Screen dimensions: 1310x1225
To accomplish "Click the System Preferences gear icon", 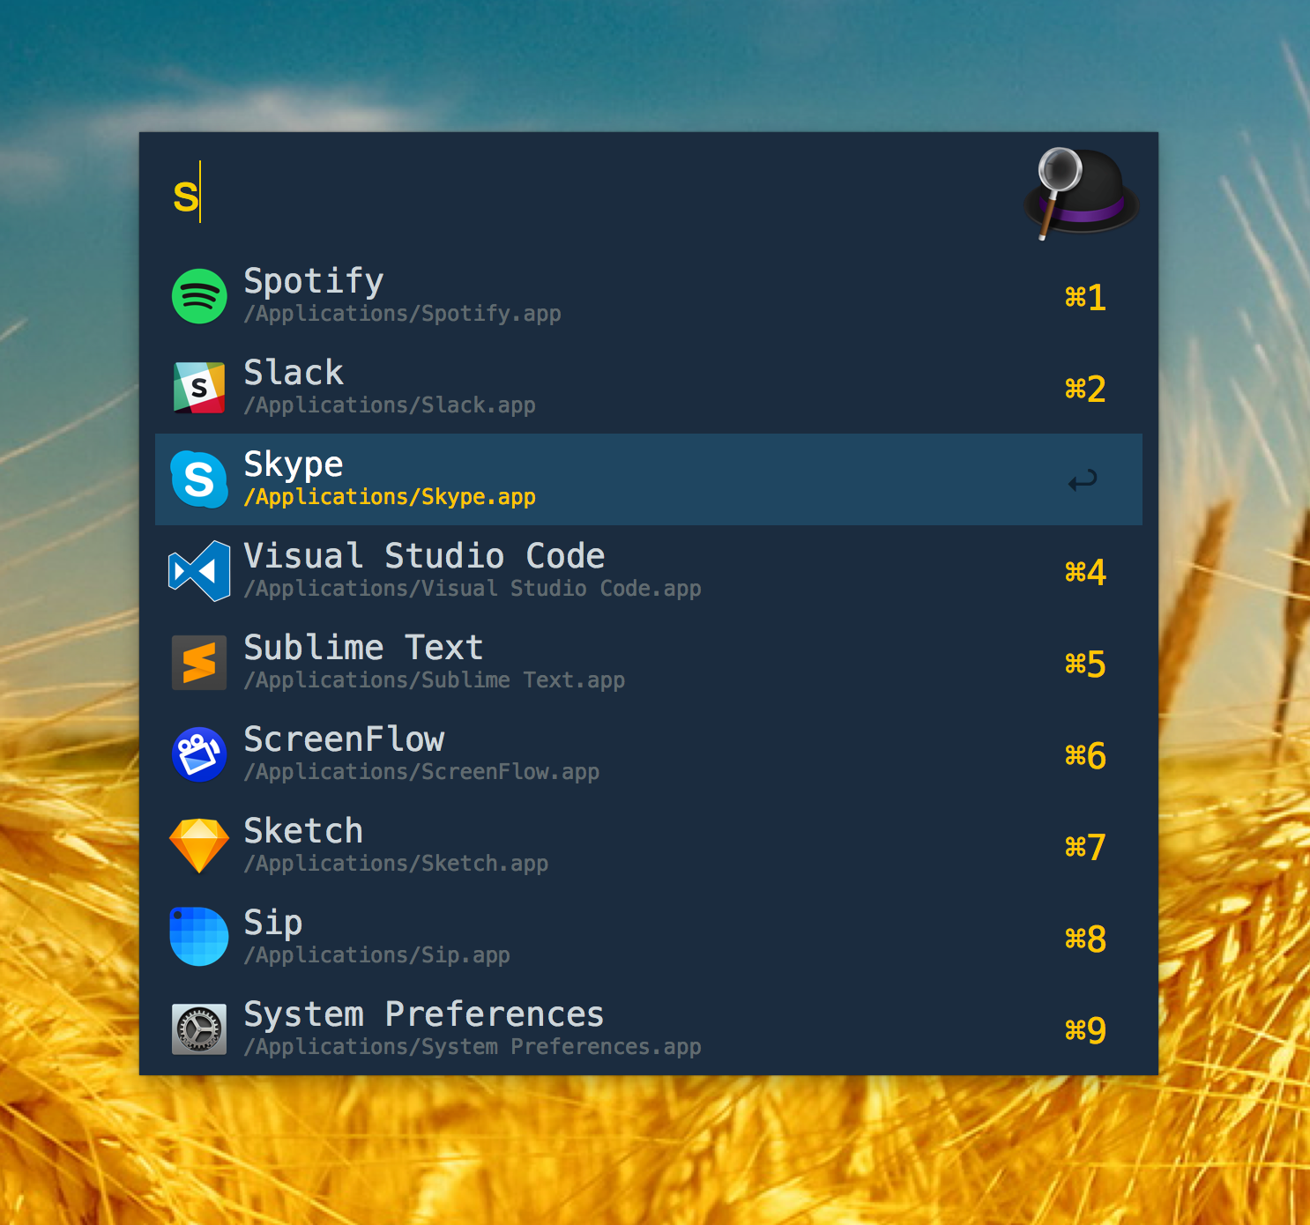I will [x=199, y=1028].
